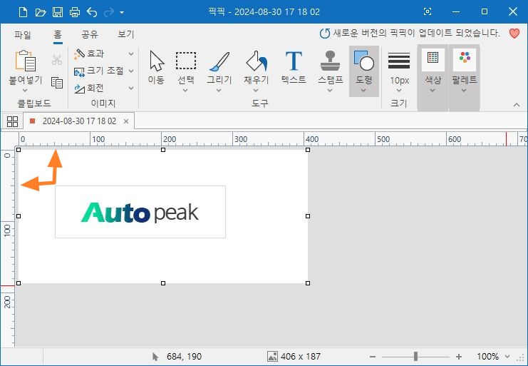Open quick access toolbar customize arrow
Image resolution: width=528 pixels, height=366 pixels.
[x=122, y=13]
